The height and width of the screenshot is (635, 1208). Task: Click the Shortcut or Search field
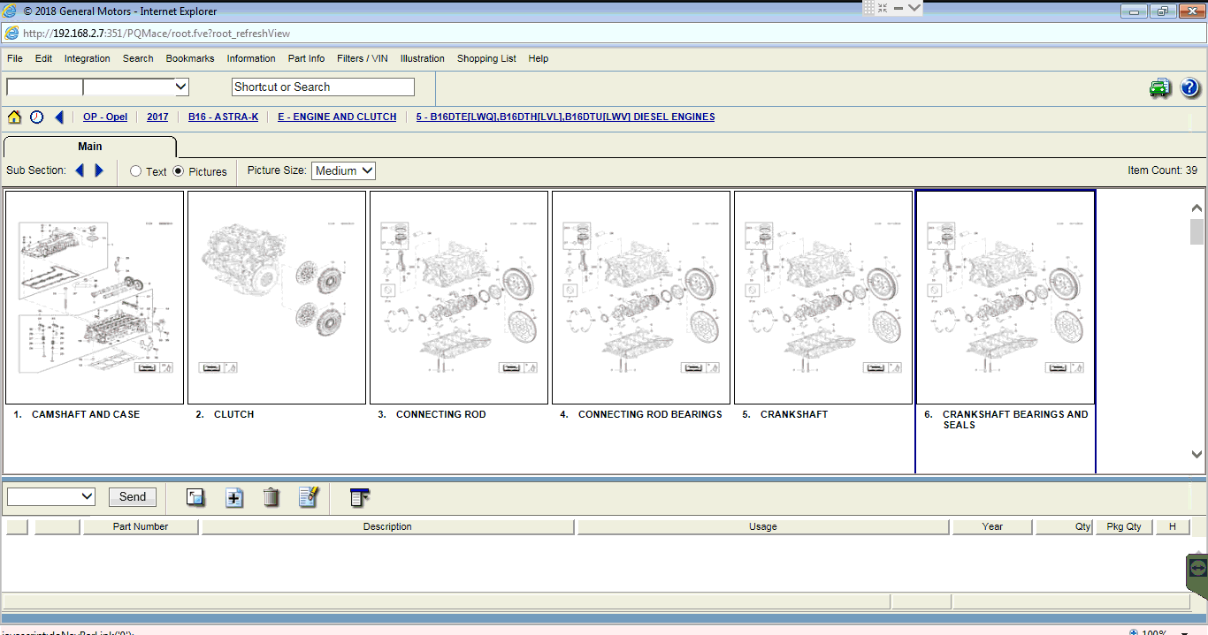(x=323, y=87)
